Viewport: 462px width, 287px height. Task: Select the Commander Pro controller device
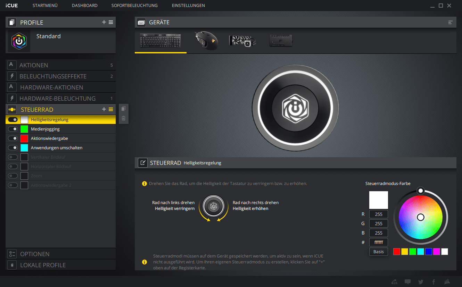click(x=281, y=41)
